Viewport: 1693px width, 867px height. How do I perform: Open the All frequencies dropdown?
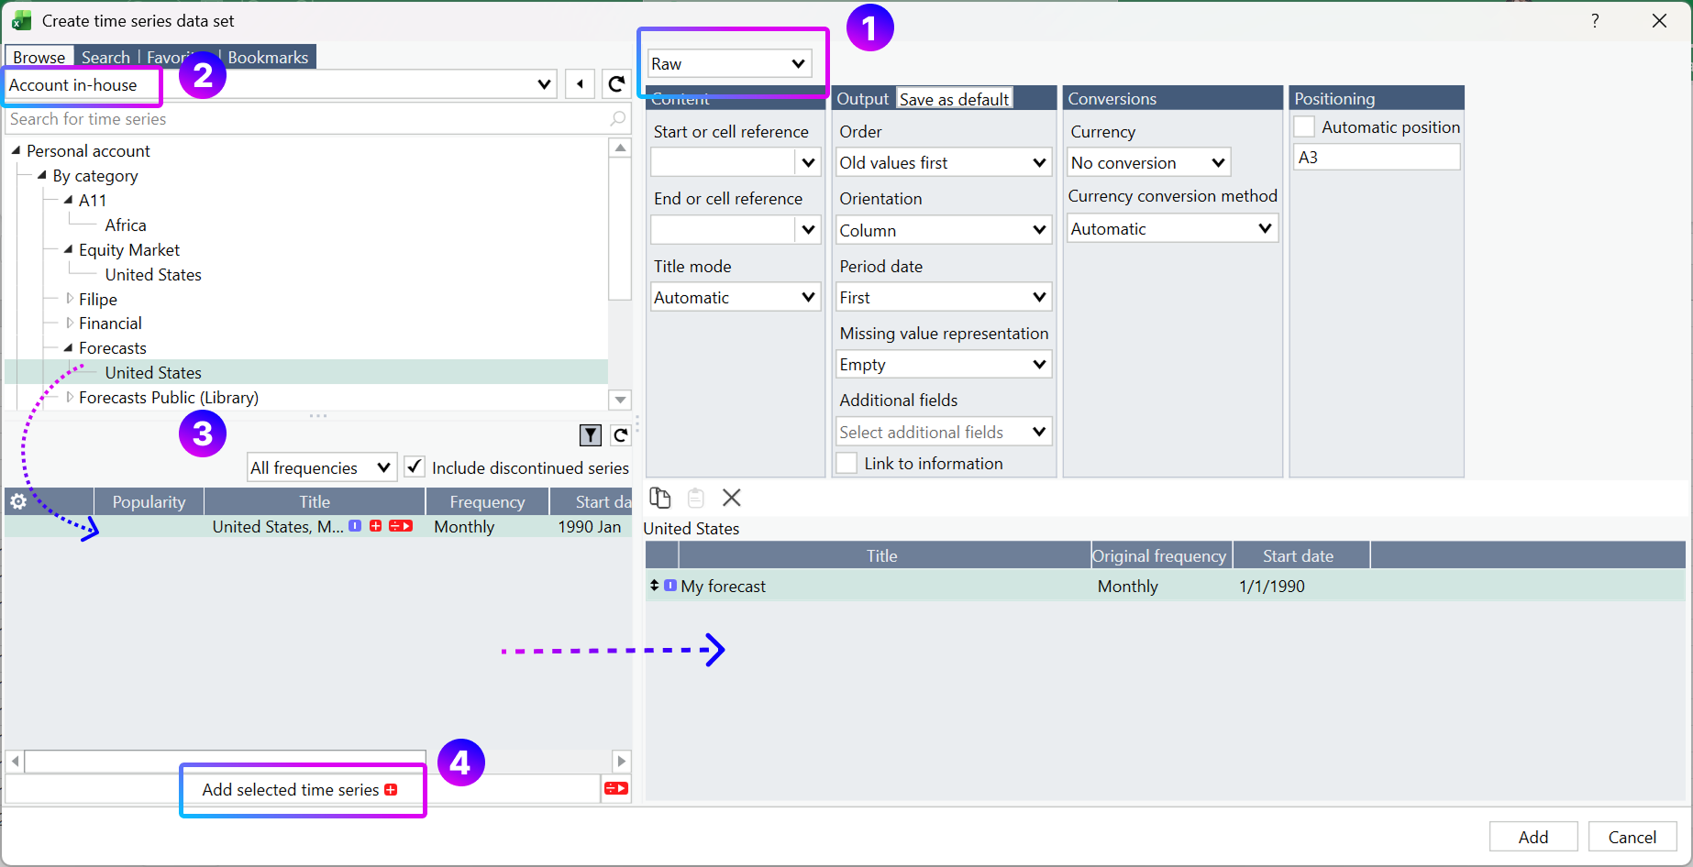click(x=322, y=467)
